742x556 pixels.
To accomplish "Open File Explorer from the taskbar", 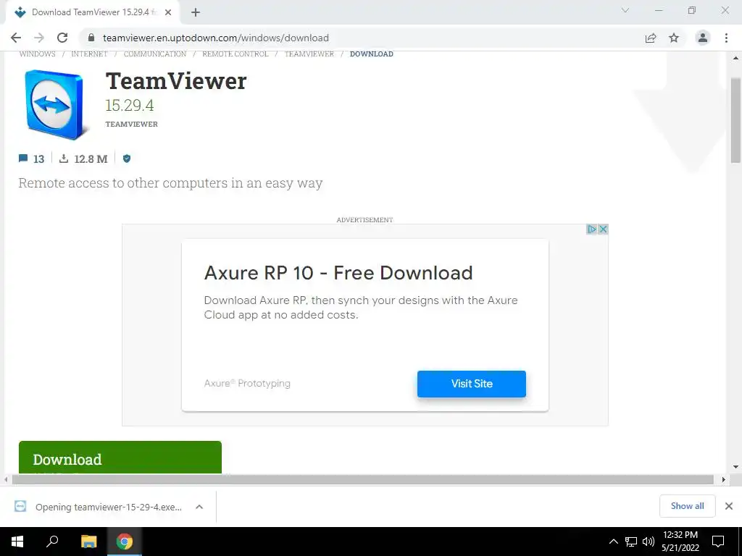I will (x=88, y=542).
